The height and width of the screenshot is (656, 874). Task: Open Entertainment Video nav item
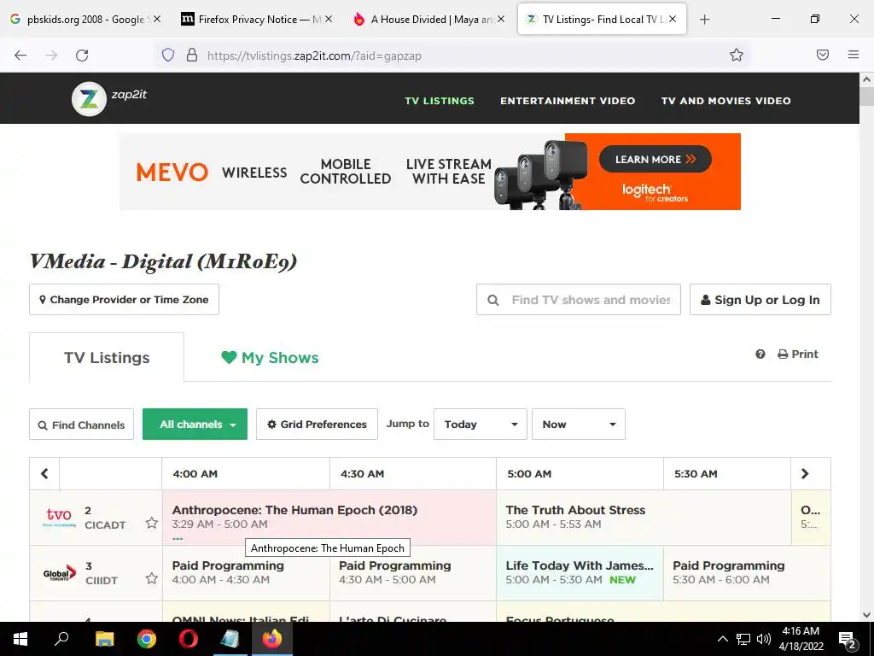tap(568, 101)
